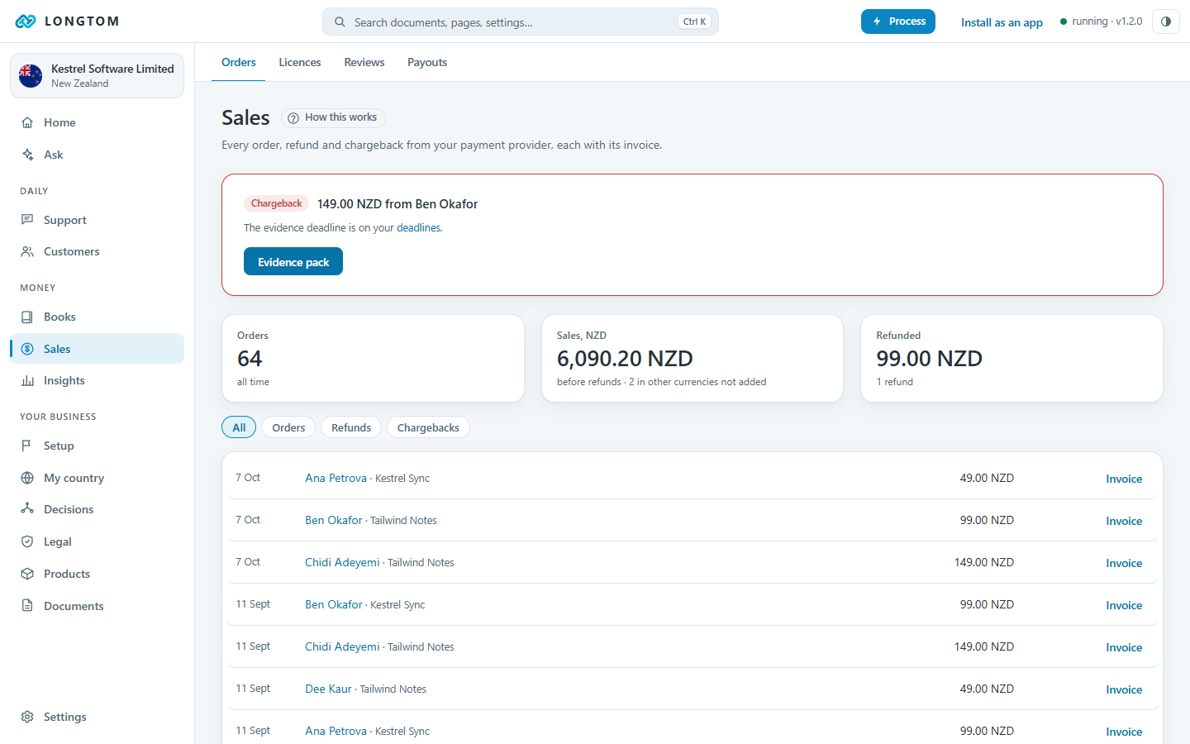Open Home via its house icon
1190x744 pixels.
pyautogui.click(x=27, y=122)
